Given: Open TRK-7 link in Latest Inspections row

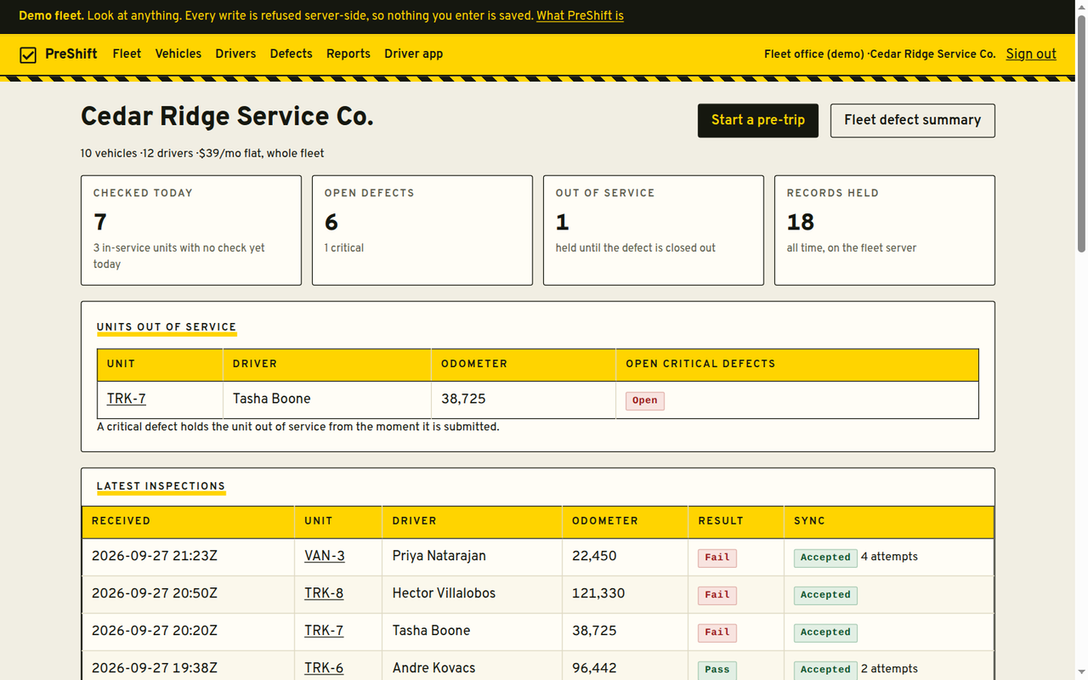Looking at the screenshot, I should (324, 632).
